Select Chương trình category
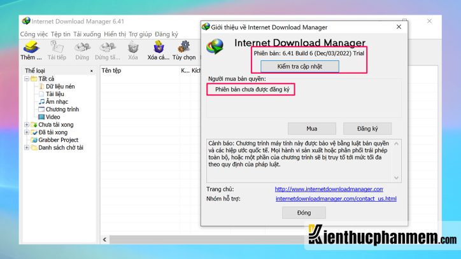The image size is (461, 259). click(62, 109)
